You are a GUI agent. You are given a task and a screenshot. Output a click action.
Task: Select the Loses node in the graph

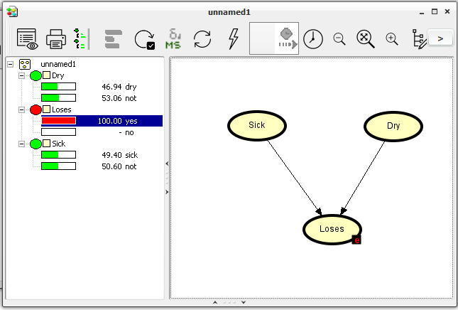(332, 229)
